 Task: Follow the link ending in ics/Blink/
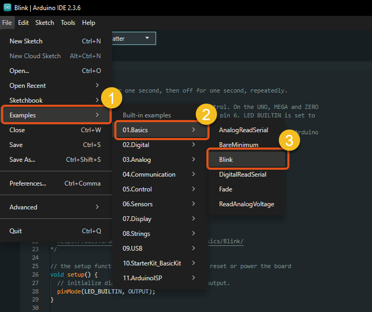(226, 241)
